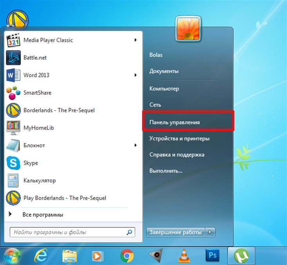
Task: Launch Skype from its icon
Action: 13,163
